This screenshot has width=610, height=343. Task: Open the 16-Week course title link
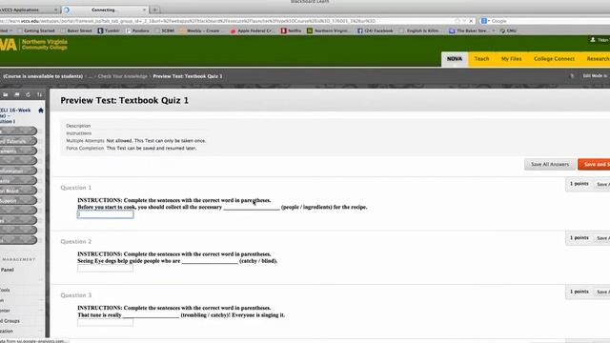(x=15, y=115)
